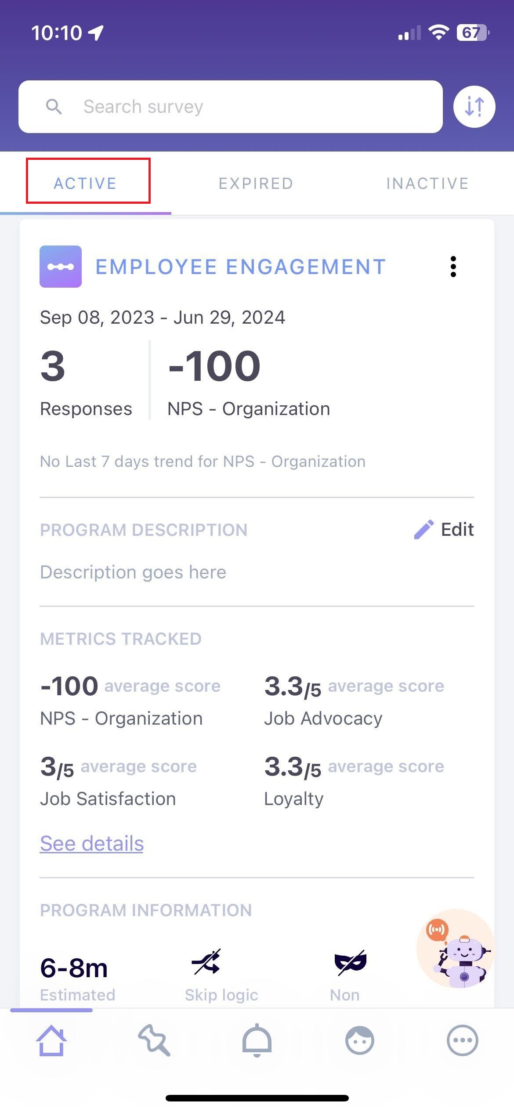This screenshot has height=1112, width=514.
Task: Select the Active tab
Action: pyautogui.click(x=85, y=183)
